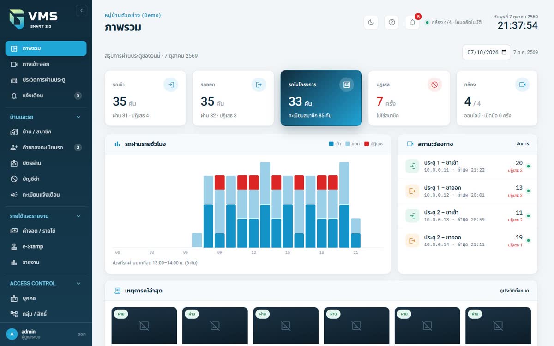Open the notifications bell with badge 5
This screenshot has width=554, height=346.
(x=412, y=22)
